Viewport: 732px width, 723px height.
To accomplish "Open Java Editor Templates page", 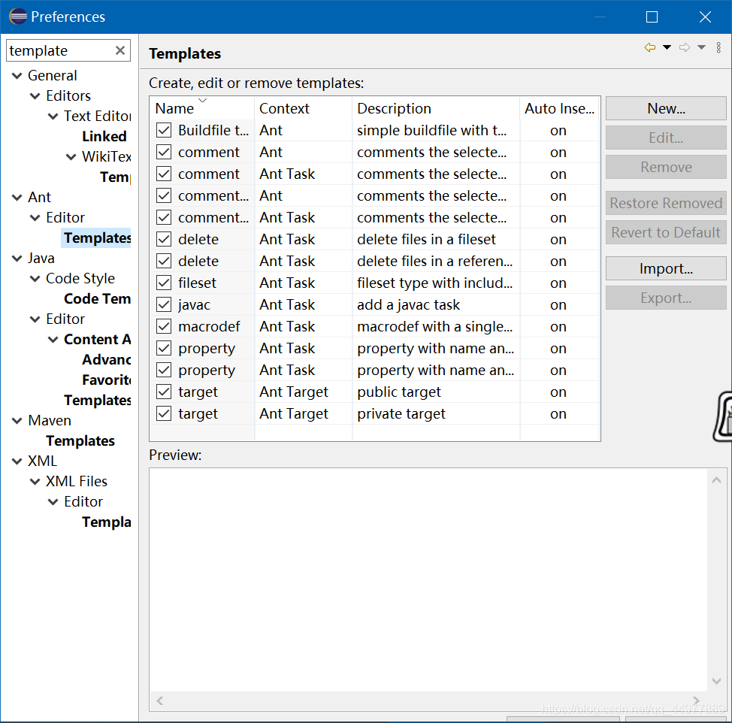I will point(98,400).
